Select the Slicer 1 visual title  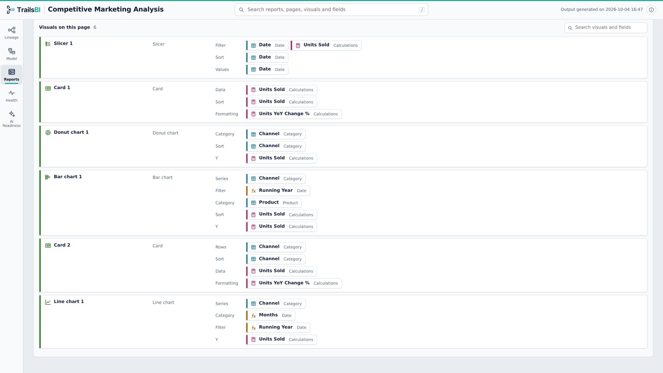tap(63, 44)
